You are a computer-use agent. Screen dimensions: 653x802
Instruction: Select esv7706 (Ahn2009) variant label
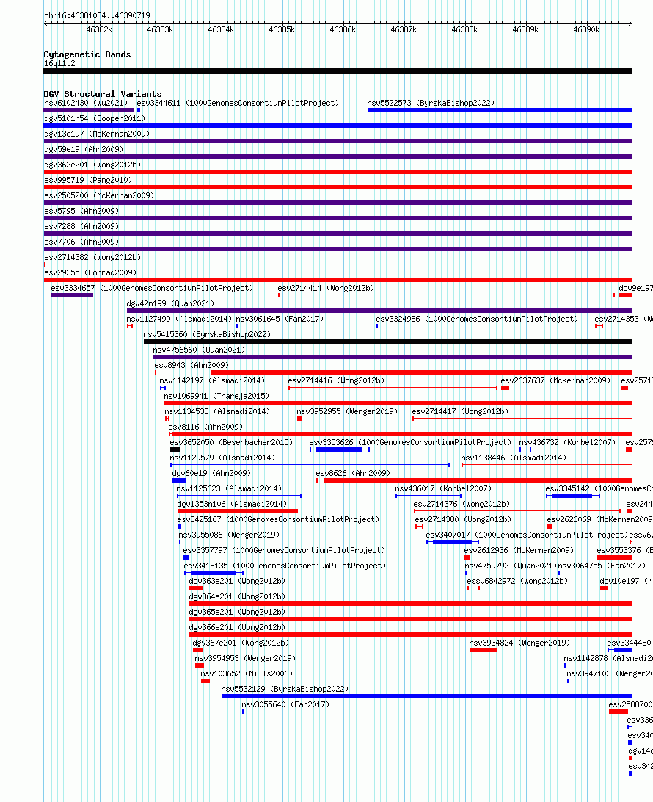click(81, 242)
